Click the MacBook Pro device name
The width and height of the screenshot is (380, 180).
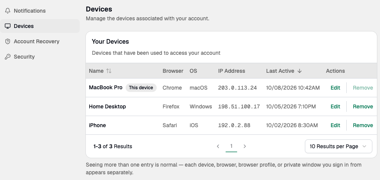(x=106, y=87)
